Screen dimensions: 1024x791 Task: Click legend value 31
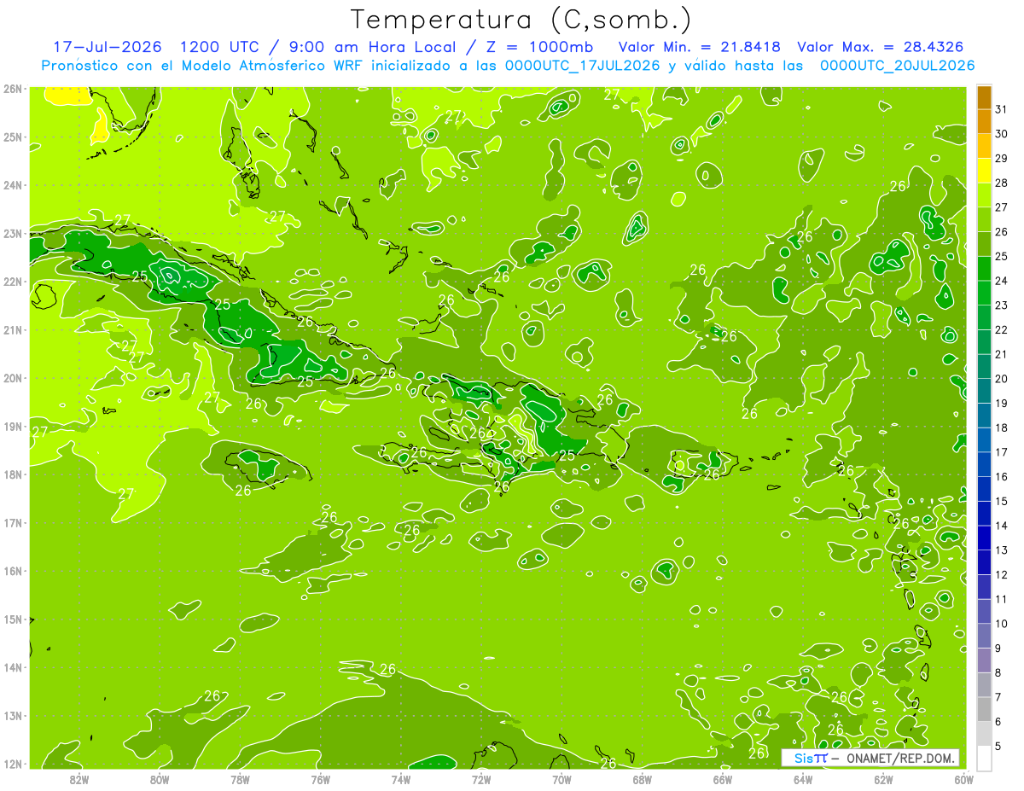[1001, 109]
